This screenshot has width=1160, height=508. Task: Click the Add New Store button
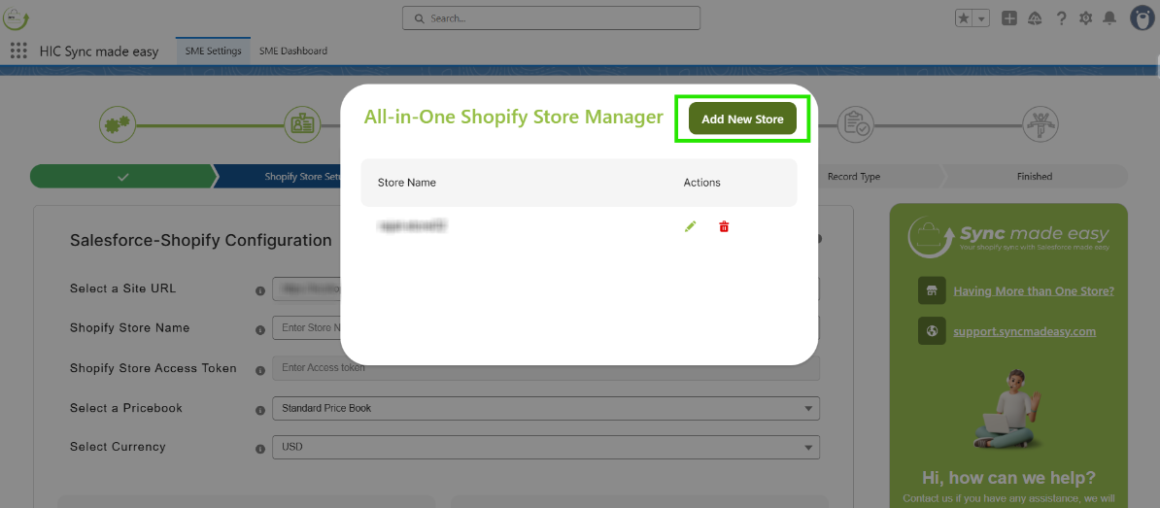(x=742, y=119)
